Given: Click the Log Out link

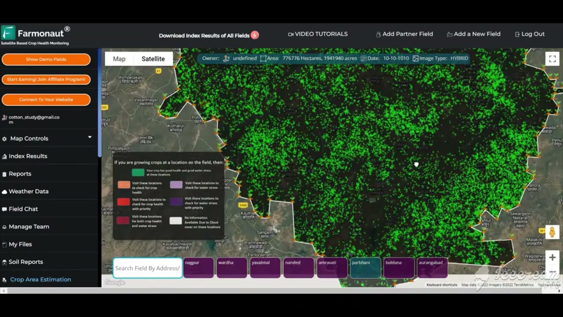Looking at the screenshot, I should (x=533, y=34).
